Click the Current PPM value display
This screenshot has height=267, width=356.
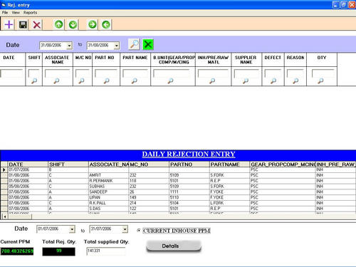[17, 251]
